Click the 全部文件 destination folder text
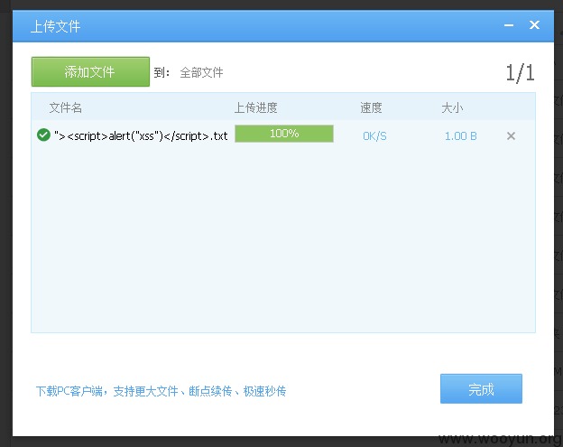This screenshot has width=563, height=447. pos(201,72)
